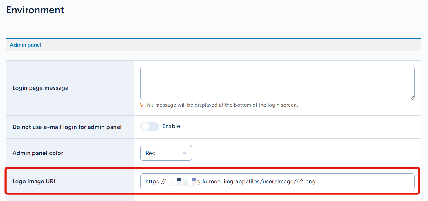Viewport: 428px width, 201px height.
Task: Click the pixelated subdomain in the logo URL
Action: click(181, 182)
